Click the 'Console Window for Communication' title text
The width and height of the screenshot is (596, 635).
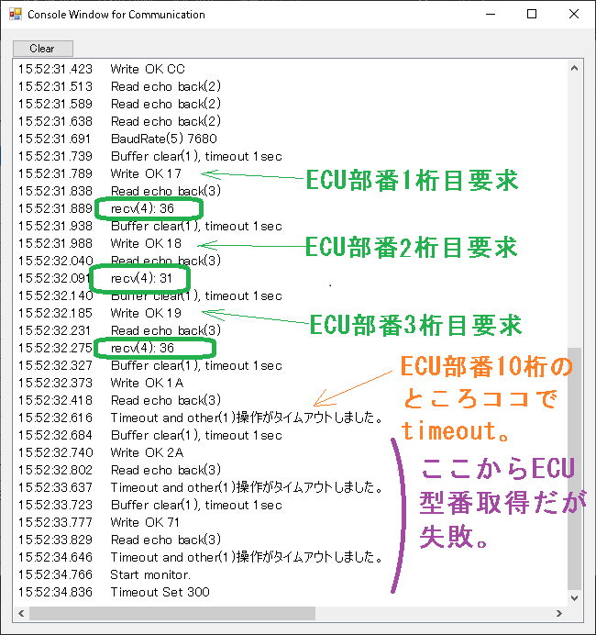(x=116, y=15)
